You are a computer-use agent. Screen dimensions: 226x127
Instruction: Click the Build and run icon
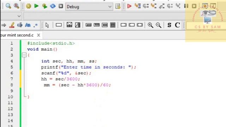44,6
